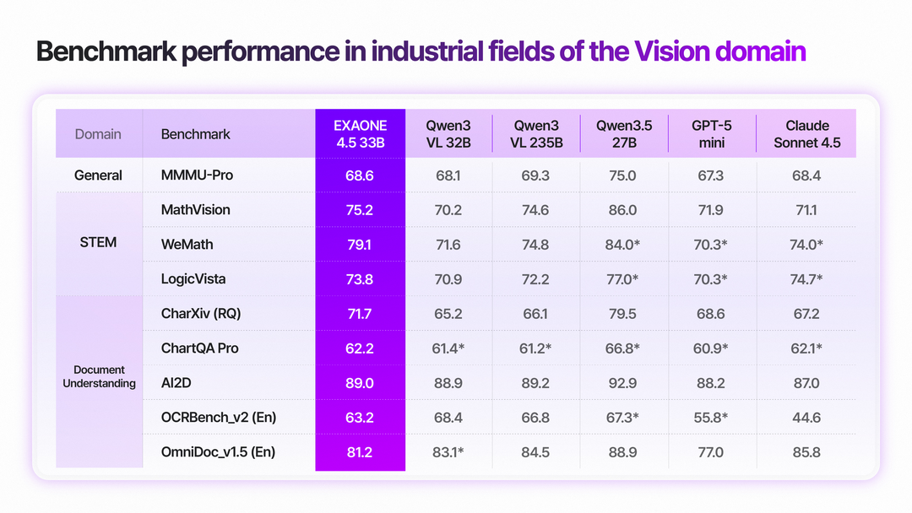Select the Qwen3 VL 32B column header
912x513 pixels.
448,134
